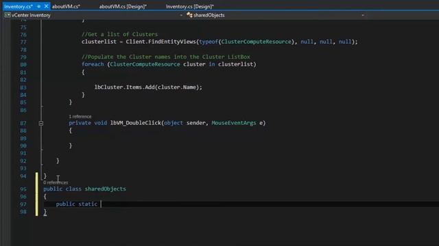Click the '//Populate the Cluster names' comment
This screenshot has width=439, height=246.
[166, 57]
